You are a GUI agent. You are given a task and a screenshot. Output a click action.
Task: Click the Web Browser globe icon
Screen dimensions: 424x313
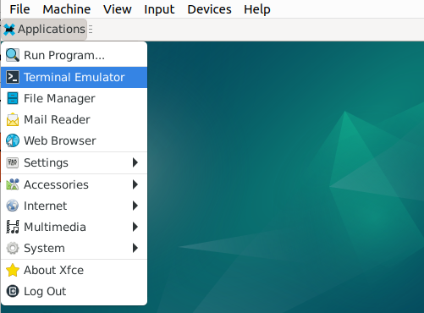13,140
